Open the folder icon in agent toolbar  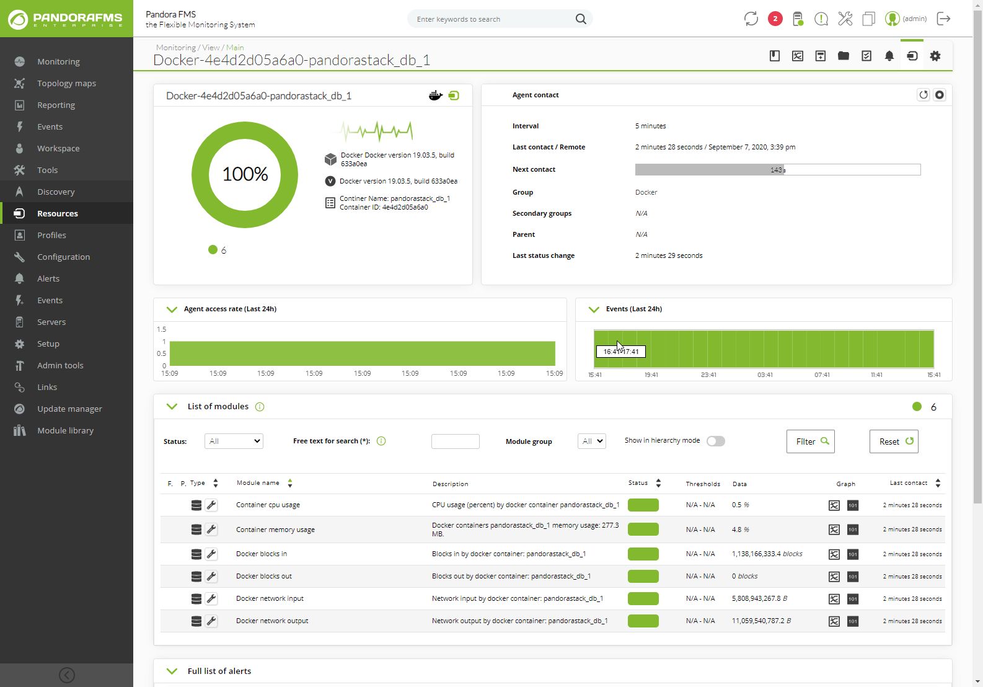(844, 56)
